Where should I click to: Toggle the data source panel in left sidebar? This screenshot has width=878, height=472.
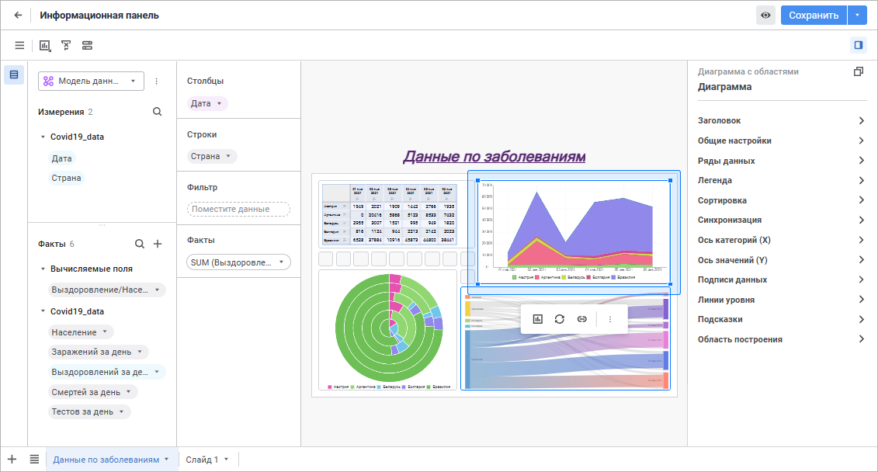tap(14, 75)
